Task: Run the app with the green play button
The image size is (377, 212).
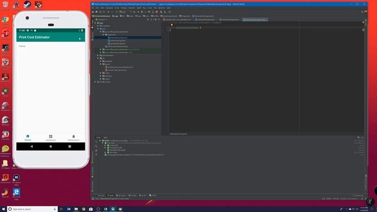Action: point(134,12)
